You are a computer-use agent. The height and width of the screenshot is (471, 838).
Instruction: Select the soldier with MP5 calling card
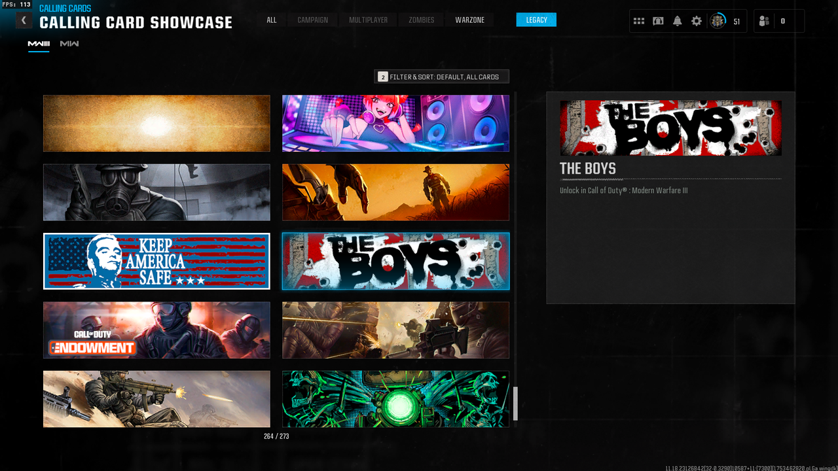[x=156, y=399]
